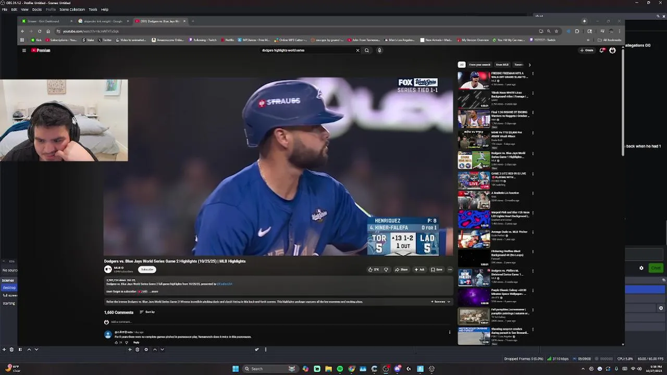667x375 pixels.
Task: Click the Add a comment field
Action: [281, 322]
